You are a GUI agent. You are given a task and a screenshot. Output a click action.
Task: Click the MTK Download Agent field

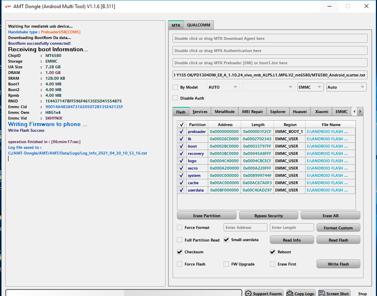[x=270, y=39]
